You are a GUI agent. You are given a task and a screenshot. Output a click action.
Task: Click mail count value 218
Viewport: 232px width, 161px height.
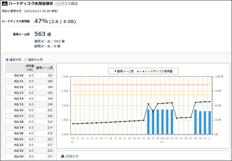50,133
